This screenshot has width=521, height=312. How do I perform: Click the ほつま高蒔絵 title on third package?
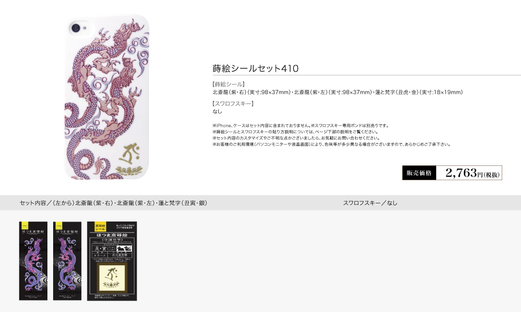[x=111, y=235]
